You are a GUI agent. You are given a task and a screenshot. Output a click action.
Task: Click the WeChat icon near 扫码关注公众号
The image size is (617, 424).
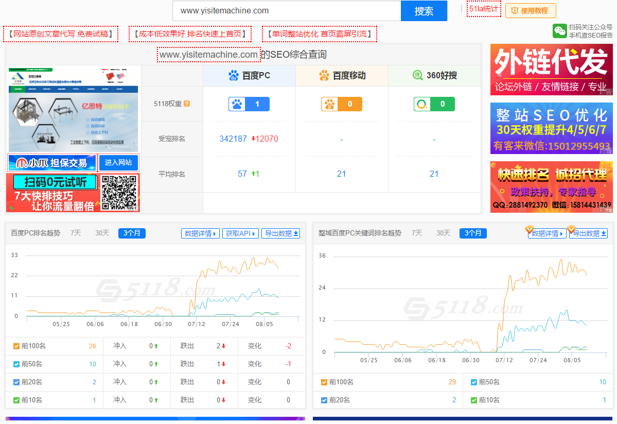[559, 31]
